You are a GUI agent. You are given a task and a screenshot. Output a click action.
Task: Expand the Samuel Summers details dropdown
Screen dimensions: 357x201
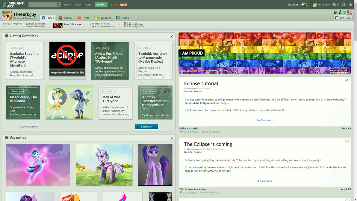tap(47, 25)
